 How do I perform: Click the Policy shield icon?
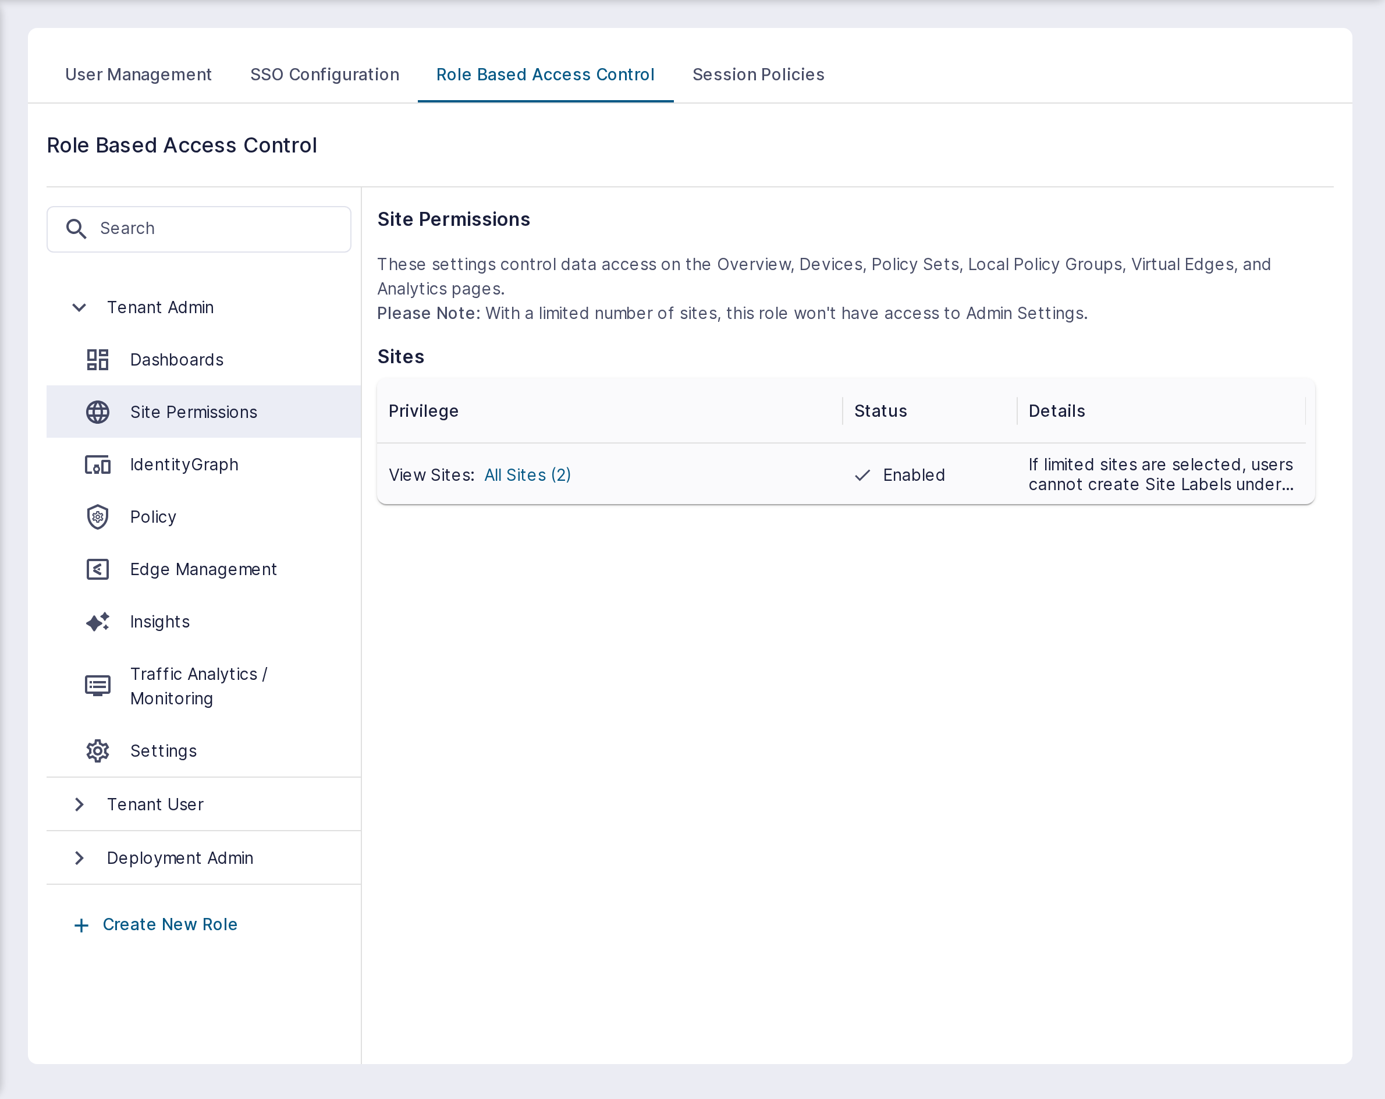(98, 517)
